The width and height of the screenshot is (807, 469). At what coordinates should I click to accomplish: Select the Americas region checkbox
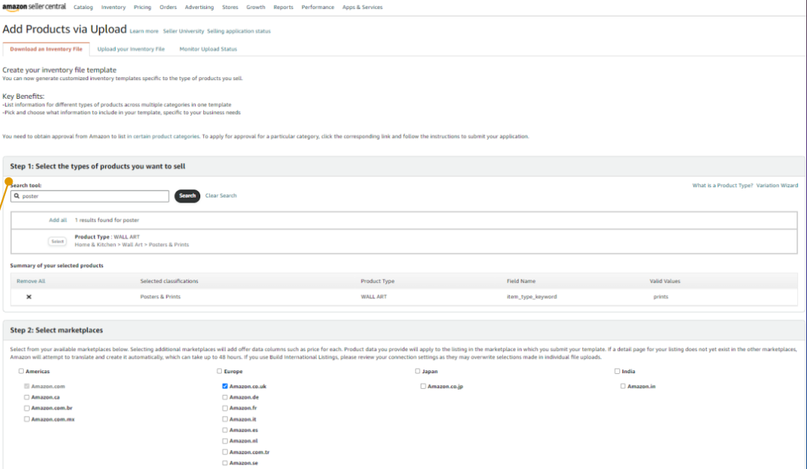point(21,371)
